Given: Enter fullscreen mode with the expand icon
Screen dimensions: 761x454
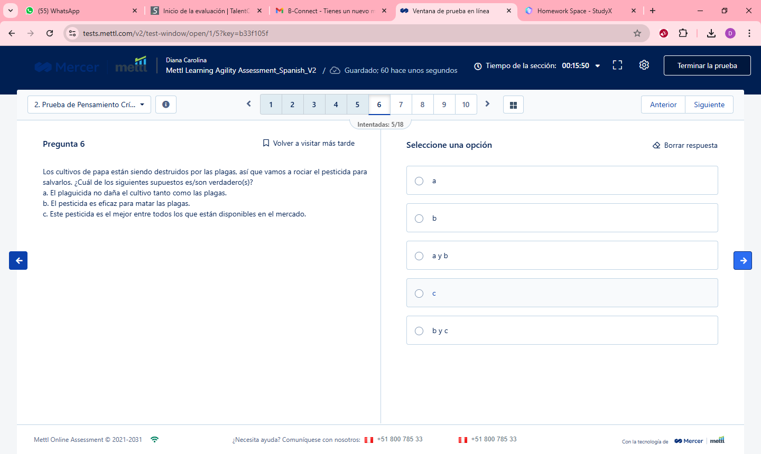Looking at the screenshot, I should pyautogui.click(x=617, y=65).
